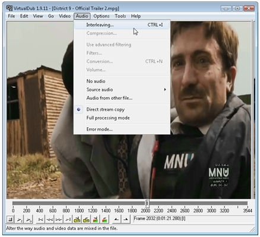The height and width of the screenshot is (237, 260).
Task: Open the File menu
Action: [11, 16]
